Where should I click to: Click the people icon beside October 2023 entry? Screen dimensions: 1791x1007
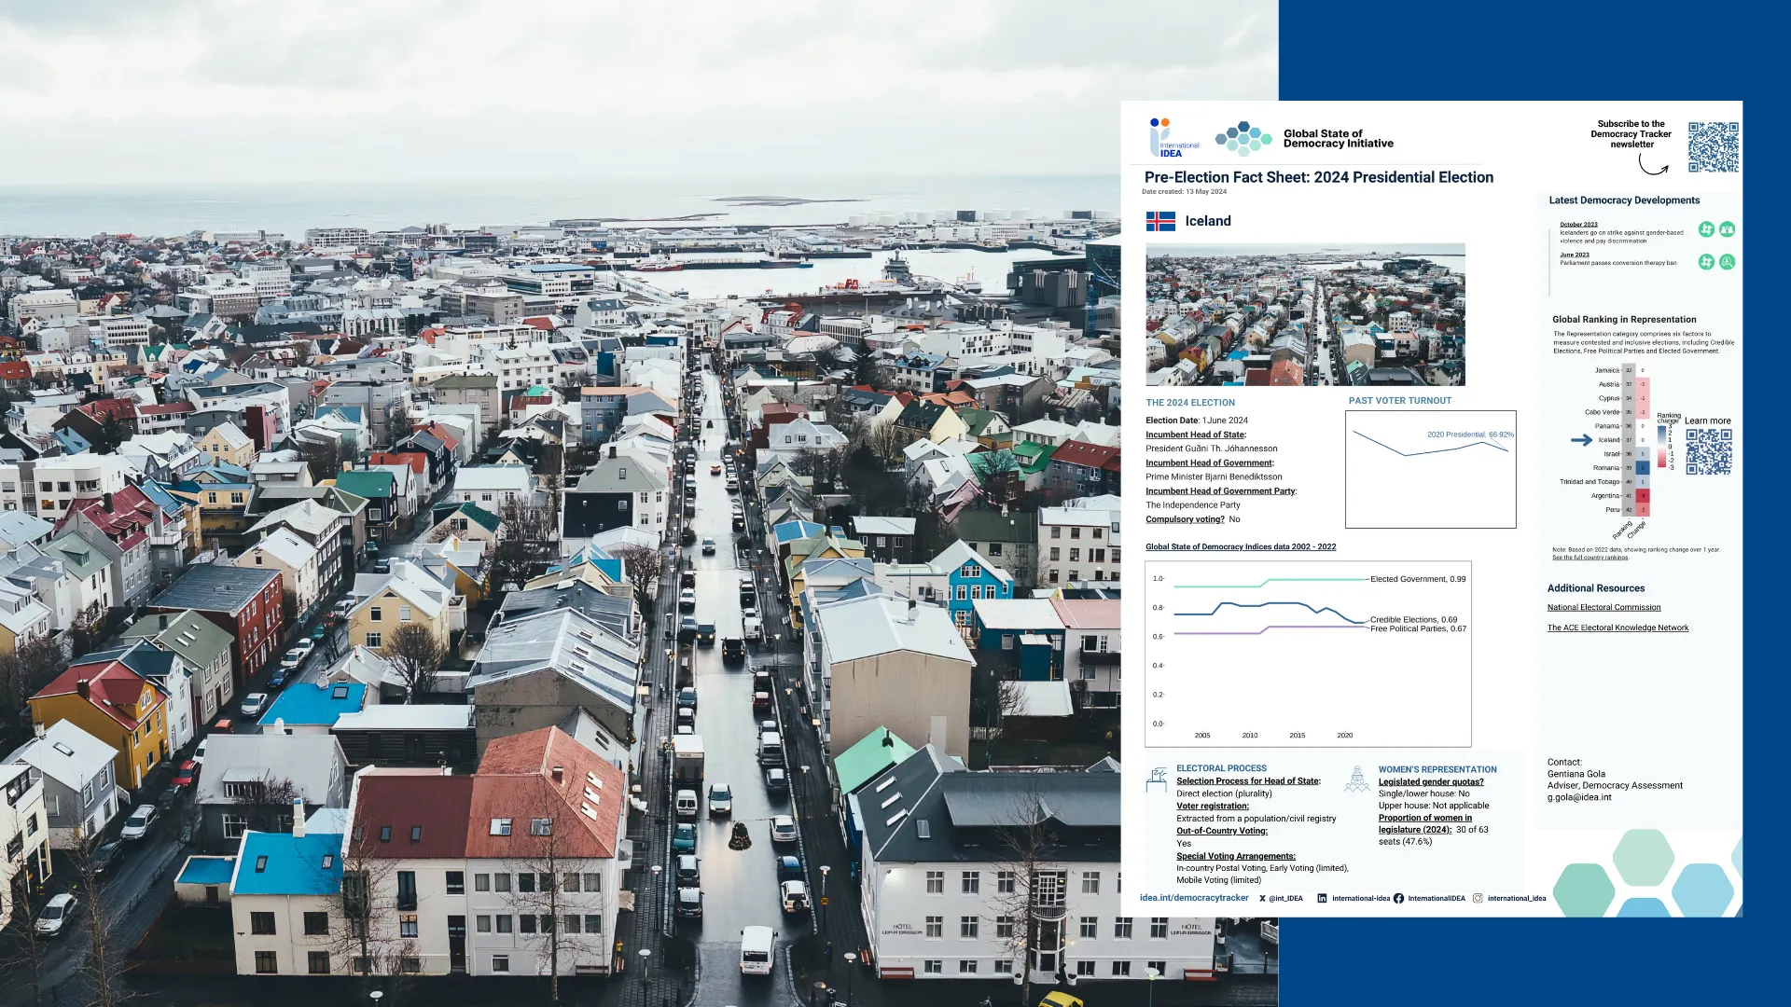[1727, 229]
